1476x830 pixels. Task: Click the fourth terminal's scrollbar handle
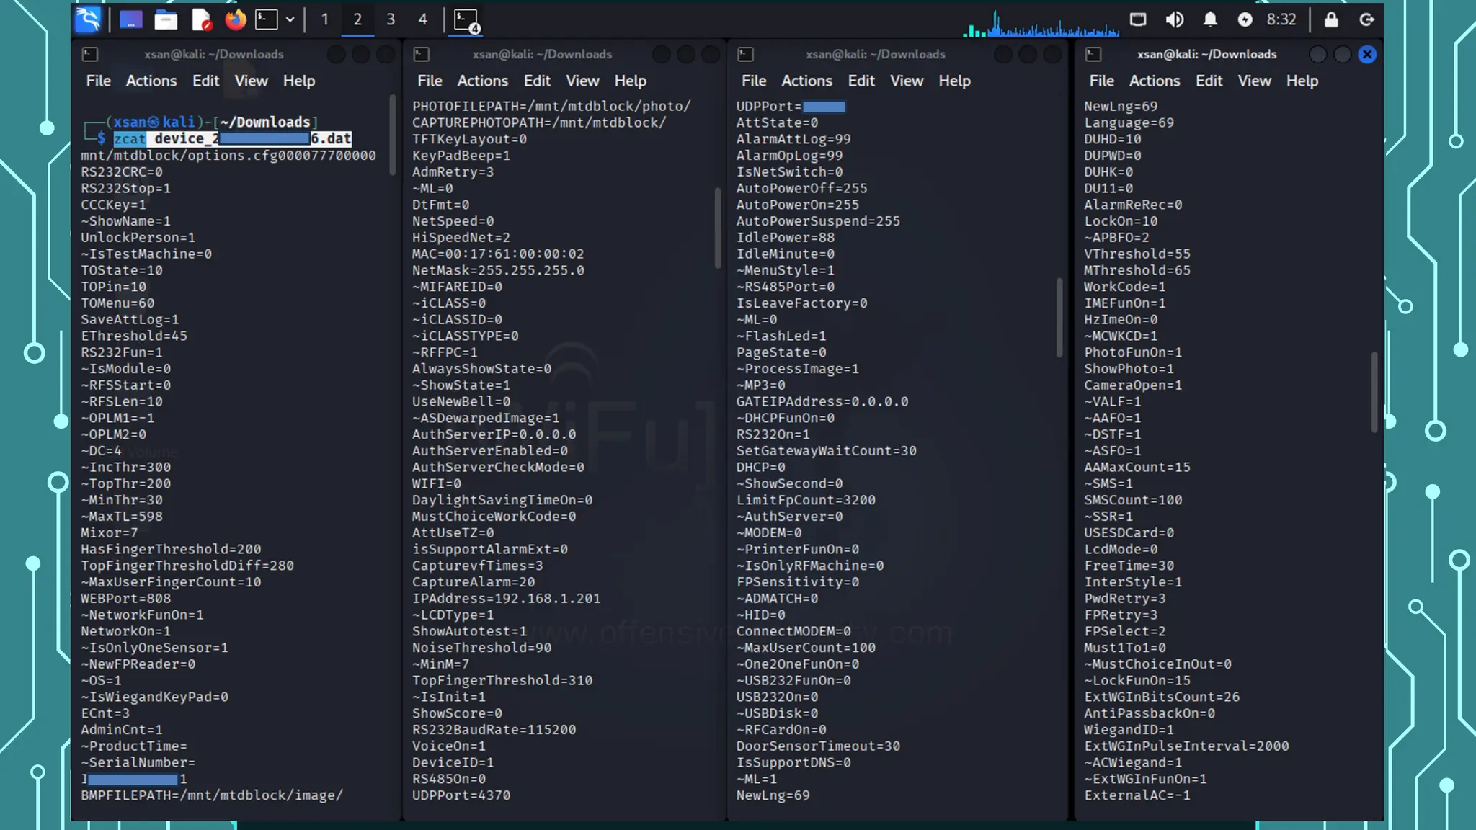coord(1374,393)
